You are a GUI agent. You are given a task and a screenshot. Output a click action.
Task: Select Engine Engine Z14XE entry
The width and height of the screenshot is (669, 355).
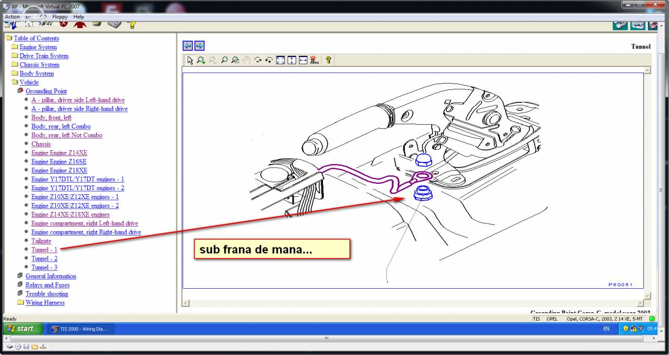coord(59,153)
